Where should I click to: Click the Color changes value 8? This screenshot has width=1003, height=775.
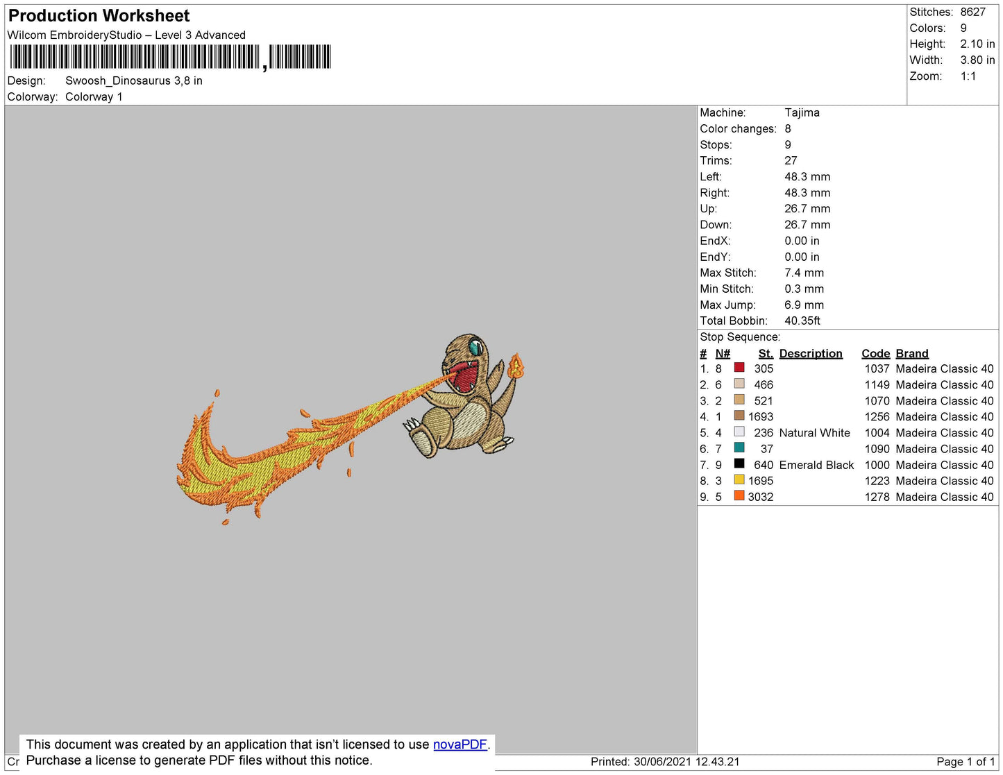788,128
